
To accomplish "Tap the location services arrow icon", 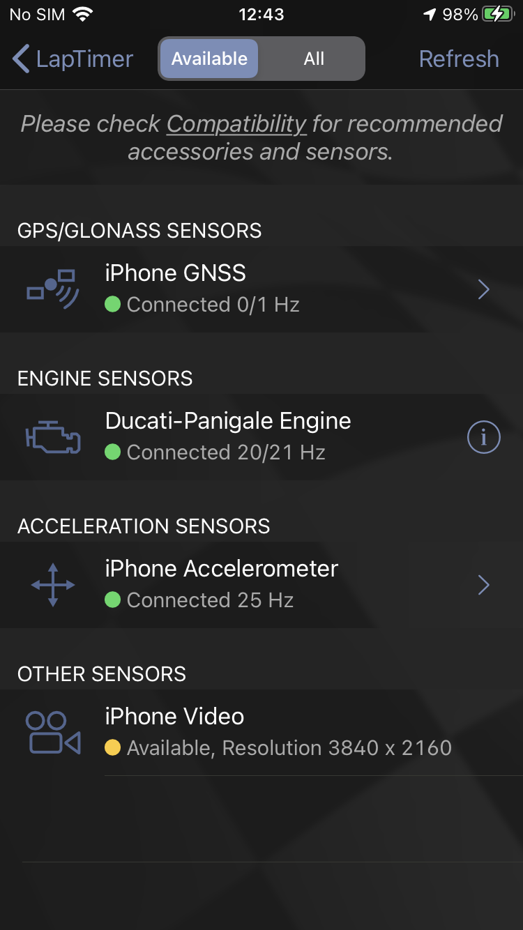I will point(430,15).
